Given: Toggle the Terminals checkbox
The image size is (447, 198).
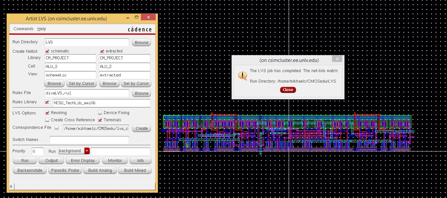Looking at the screenshot, I should pyautogui.click(x=100, y=120).
